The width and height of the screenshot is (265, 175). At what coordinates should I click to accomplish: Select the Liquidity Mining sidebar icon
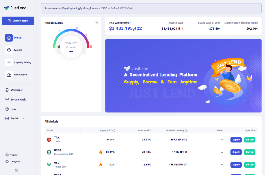click(9, 62)
